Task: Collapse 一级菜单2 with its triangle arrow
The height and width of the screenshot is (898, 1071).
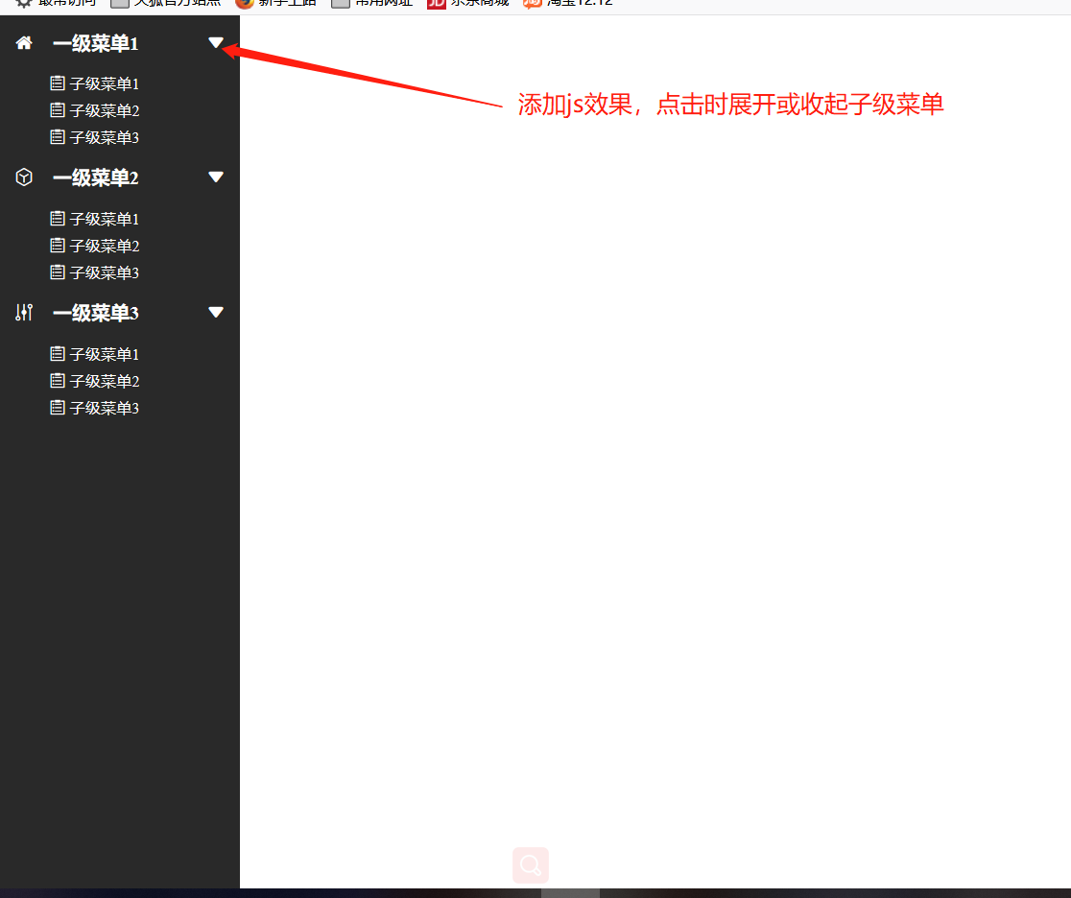Action: click(216, 177)
